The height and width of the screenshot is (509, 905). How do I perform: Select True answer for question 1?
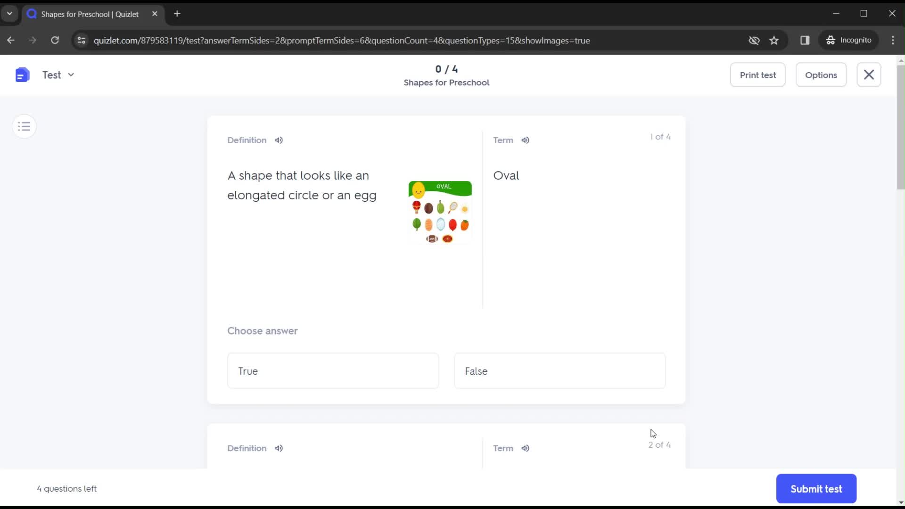pos(333,371)
